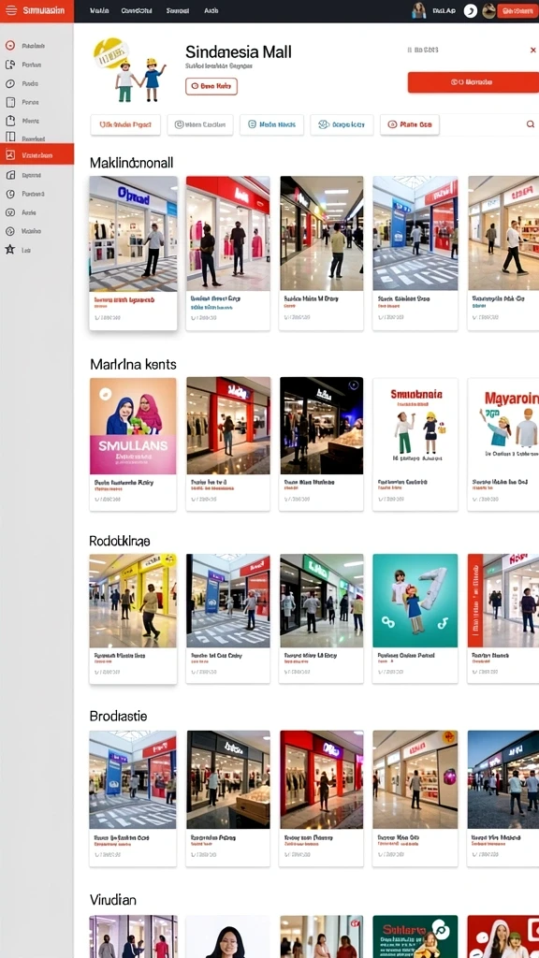Click the first circular sidebar icon

tap(9, 45)
